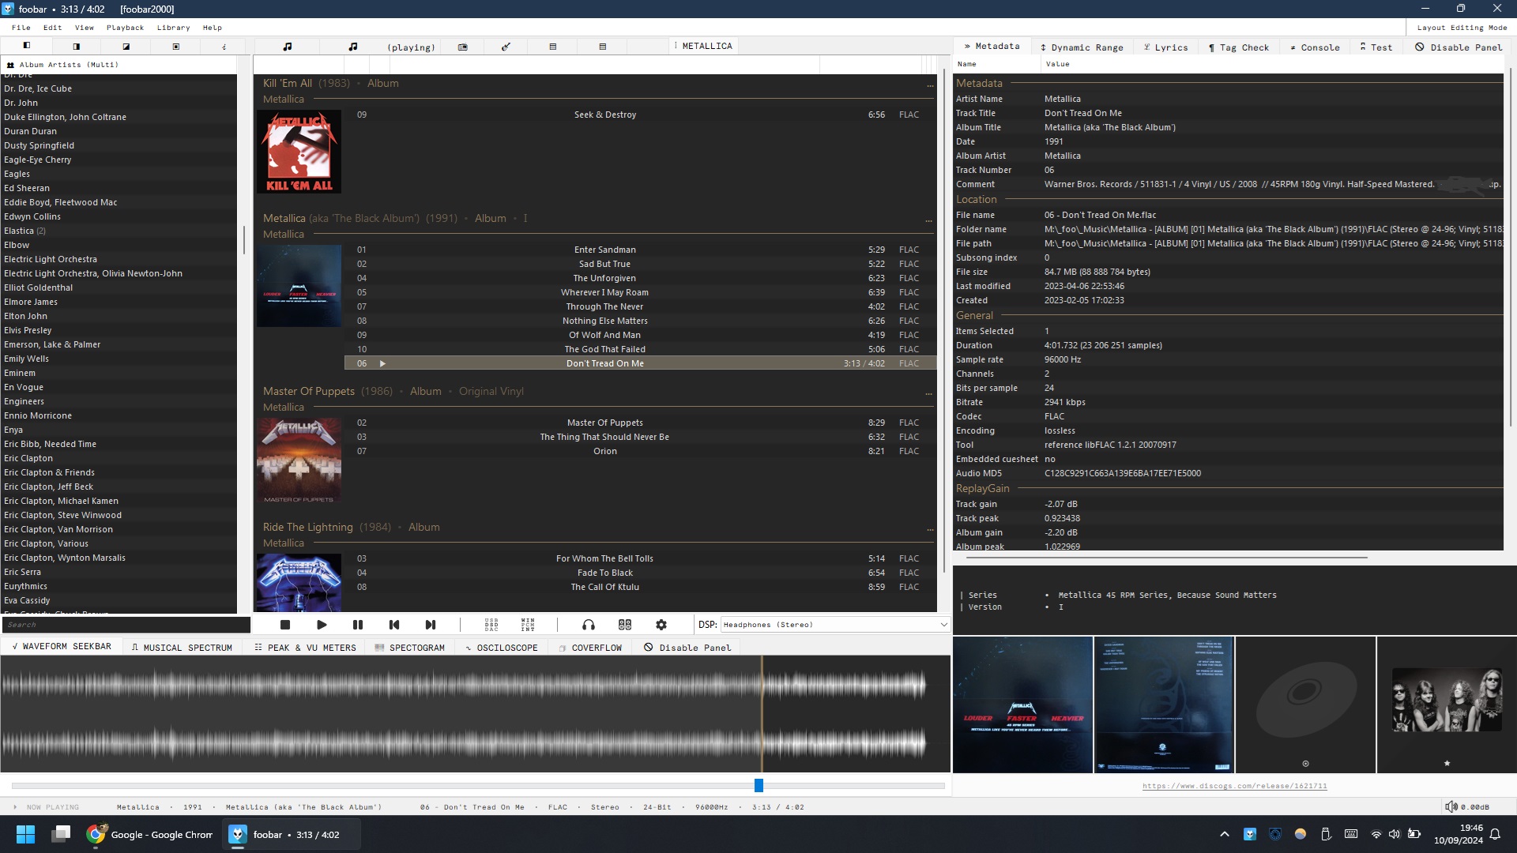Image resolution: width=1517 pixels, height=853 pixels.
Task: Select the first music note playlist tab
Action: [288, 47]
